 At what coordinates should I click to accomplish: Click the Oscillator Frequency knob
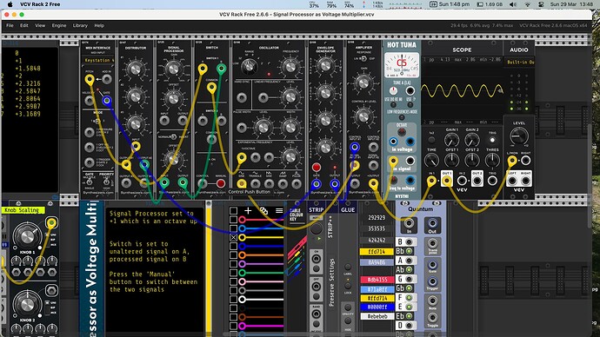coord(290,67)
